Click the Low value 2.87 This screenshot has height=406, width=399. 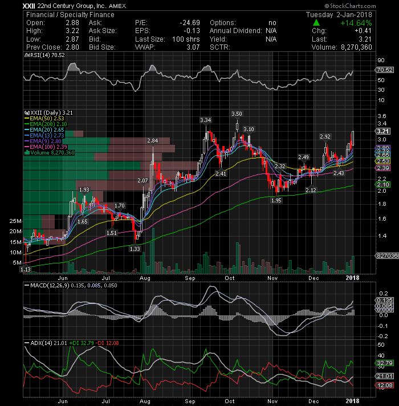tap(72, 39)
